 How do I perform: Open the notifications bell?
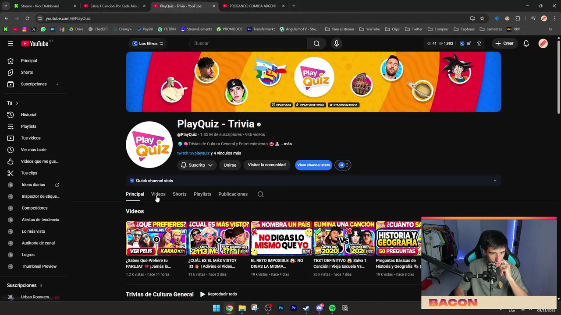point(526,43)
